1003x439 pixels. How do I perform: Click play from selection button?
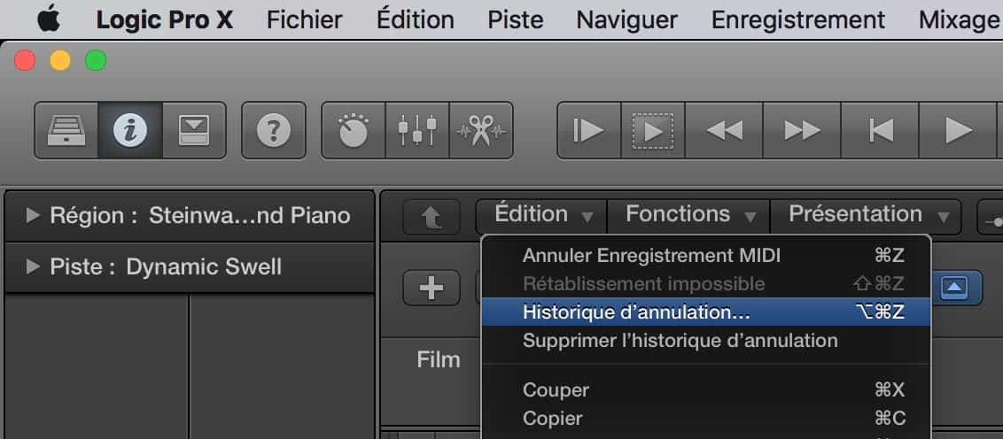point(652,130)
